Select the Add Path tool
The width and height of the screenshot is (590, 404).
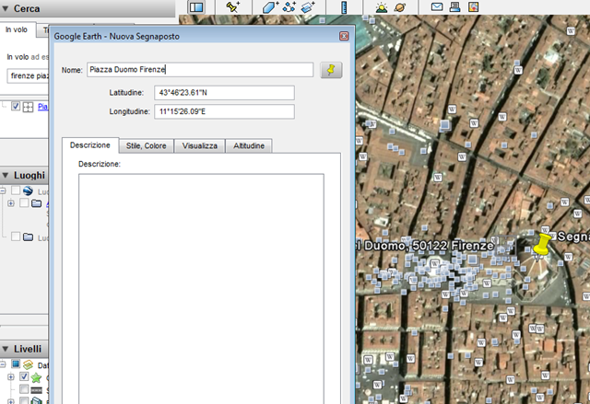coord(289,7)
